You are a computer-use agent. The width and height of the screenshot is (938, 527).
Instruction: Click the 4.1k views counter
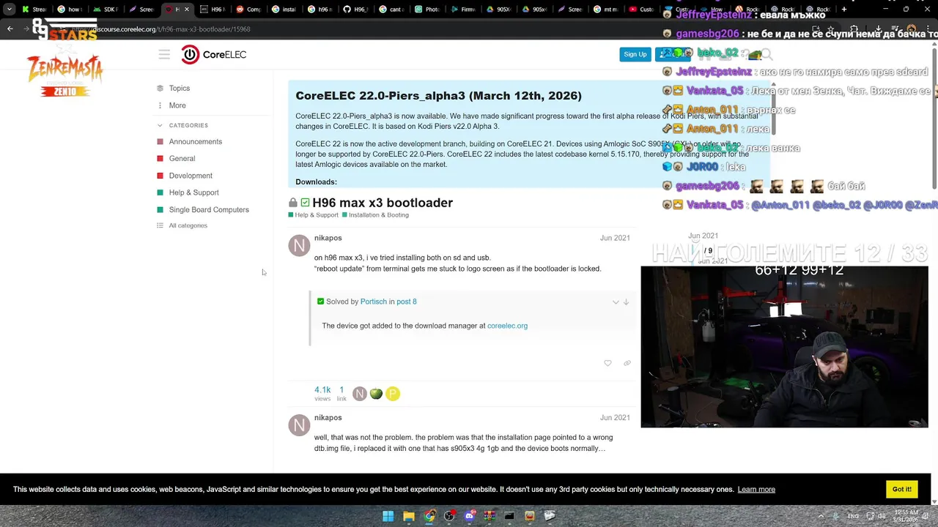click(322, 394)
